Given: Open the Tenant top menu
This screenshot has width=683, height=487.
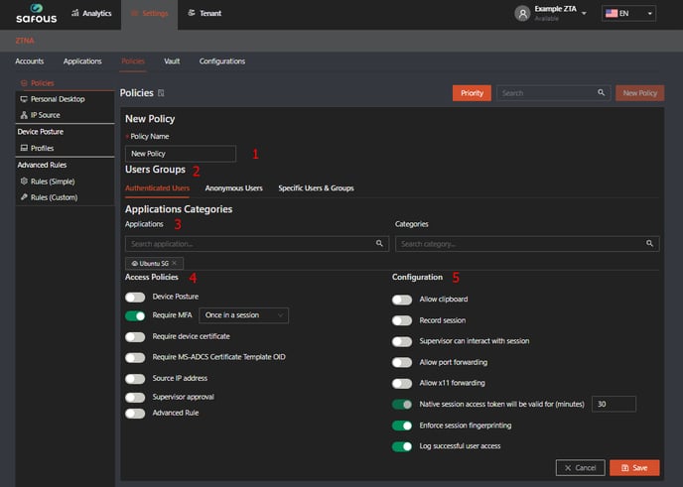Looking at the screenshot, I should tap(205, 13).
